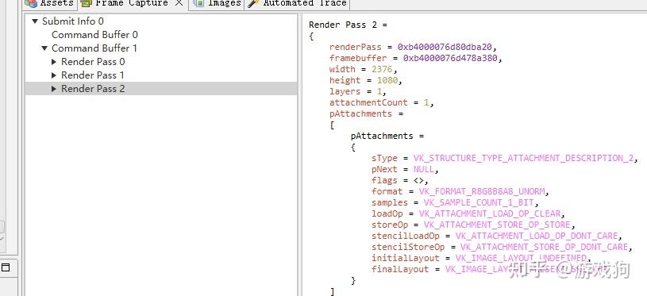
Task: Collapse the Submit Info 0 node
Action: pos(35,21)
